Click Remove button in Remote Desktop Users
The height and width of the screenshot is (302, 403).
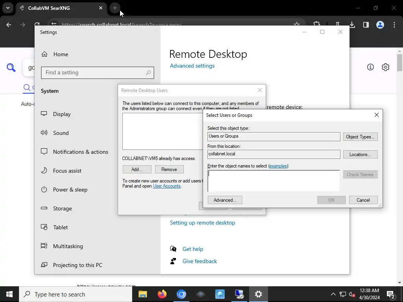[169, 169]
